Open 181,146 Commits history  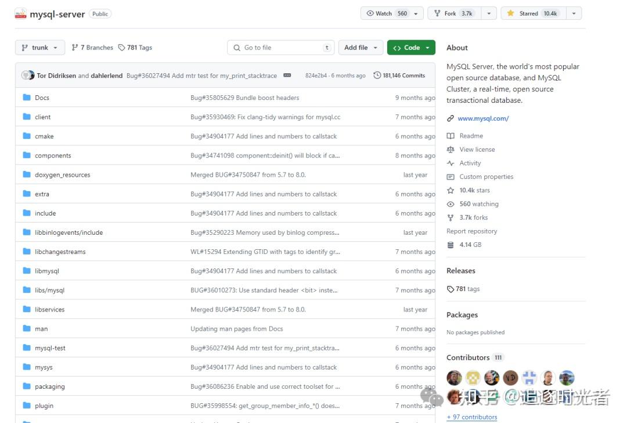pyautogui.click(x=399, y=75)
